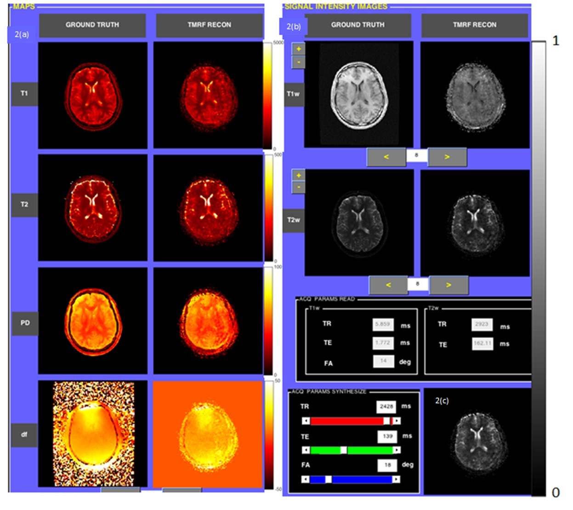Click the left arrow of blue FA slider
Screen dimensions: 573x510
click(x=306, y=479)
